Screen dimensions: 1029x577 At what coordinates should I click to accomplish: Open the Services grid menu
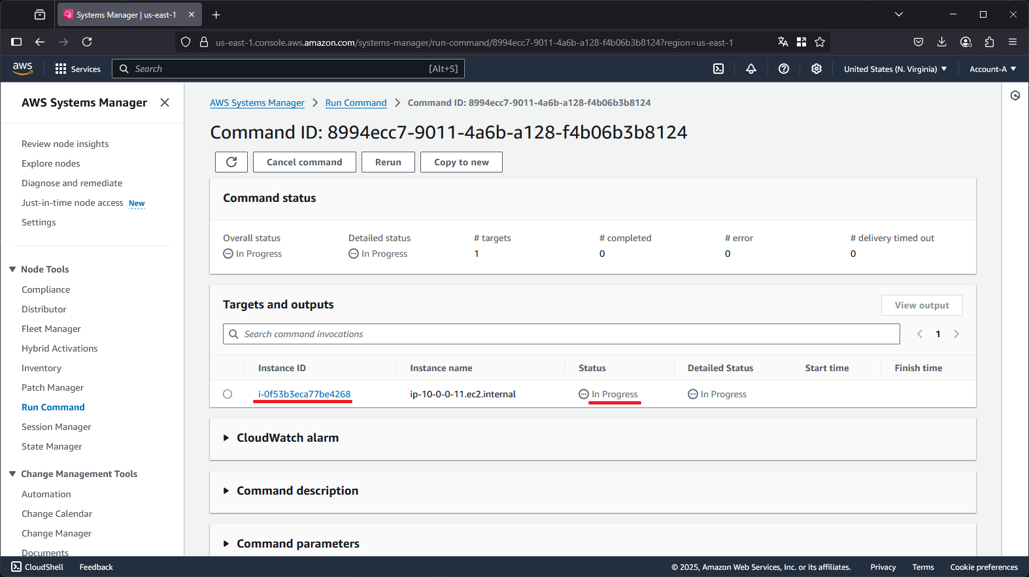(78, 69)
